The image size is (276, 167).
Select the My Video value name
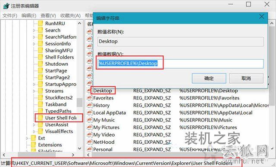coord(104,135)
